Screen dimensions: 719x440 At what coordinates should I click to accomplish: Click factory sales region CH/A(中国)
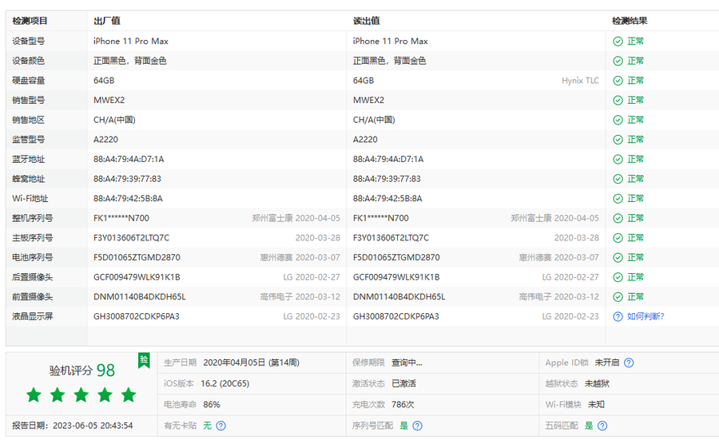click(114, 120)
